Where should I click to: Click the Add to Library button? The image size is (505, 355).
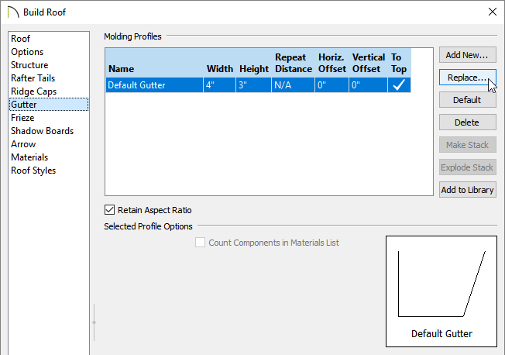point(467,190)
